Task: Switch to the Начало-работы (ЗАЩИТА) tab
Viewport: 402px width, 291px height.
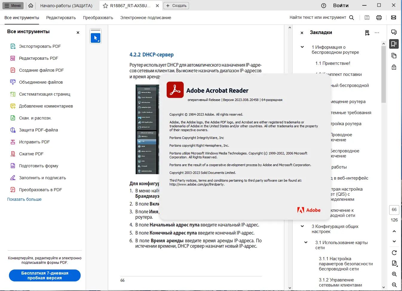Action: [x=66, y=6]
